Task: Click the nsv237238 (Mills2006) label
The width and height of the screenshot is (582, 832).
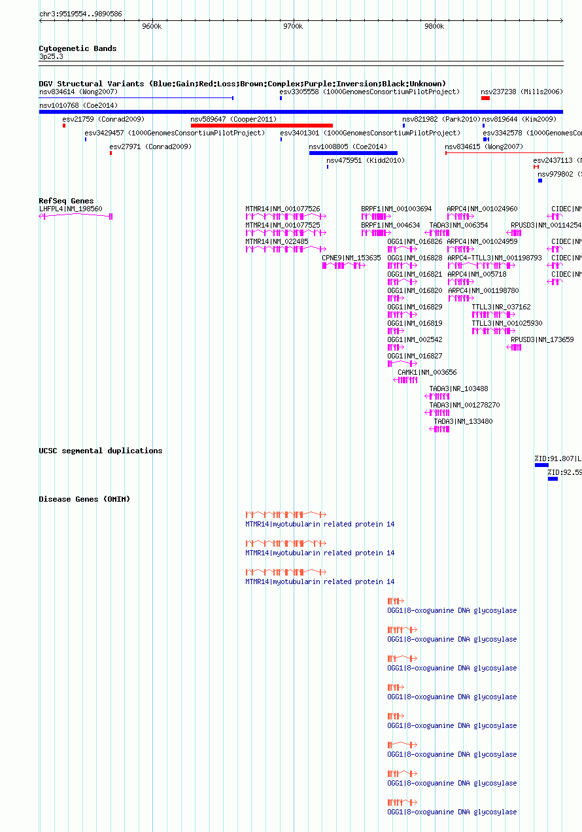Action: 521,92
